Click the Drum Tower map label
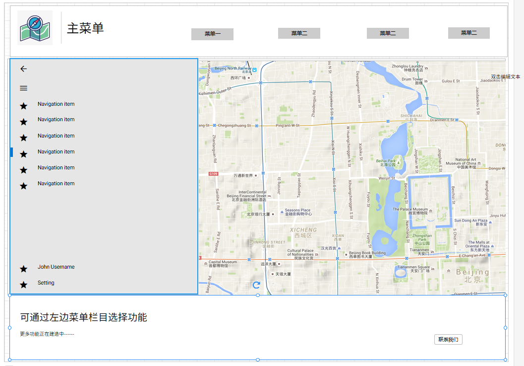This screenshot has height=366, width=524. 412,81
